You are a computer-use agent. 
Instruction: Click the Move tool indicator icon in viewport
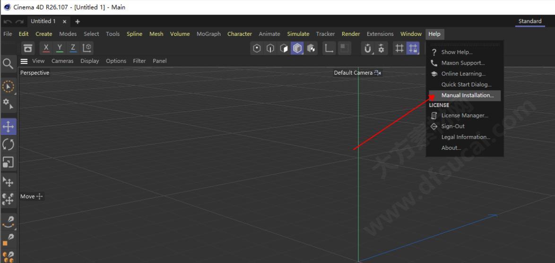pyautogui.click(x=40, y=196)
